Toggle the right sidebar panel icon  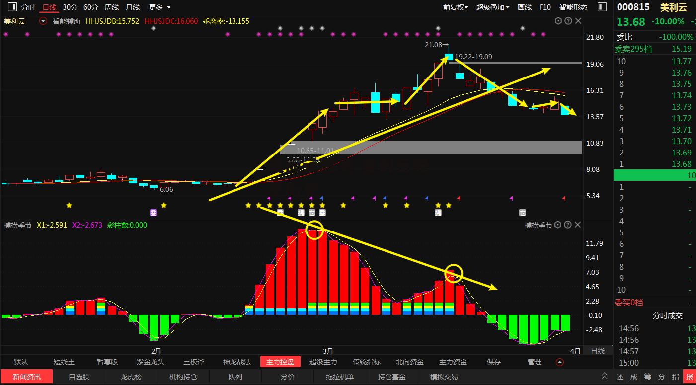click(602, 7)
